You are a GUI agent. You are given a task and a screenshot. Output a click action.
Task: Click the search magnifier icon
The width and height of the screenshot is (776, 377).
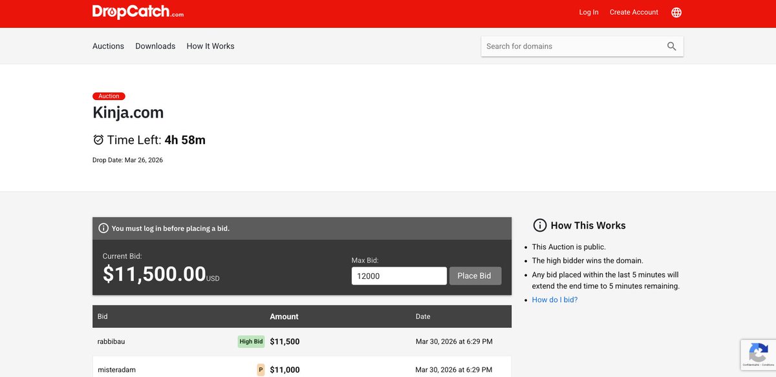pyautogui.click(x=672, y=46)
